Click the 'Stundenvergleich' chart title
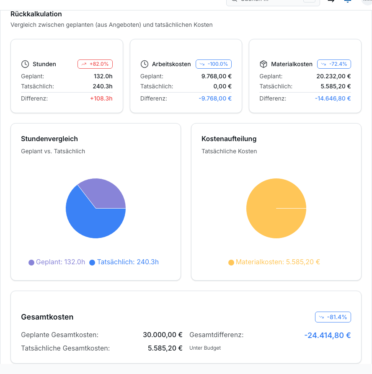 pyautogui.click(x=49, y=139)
